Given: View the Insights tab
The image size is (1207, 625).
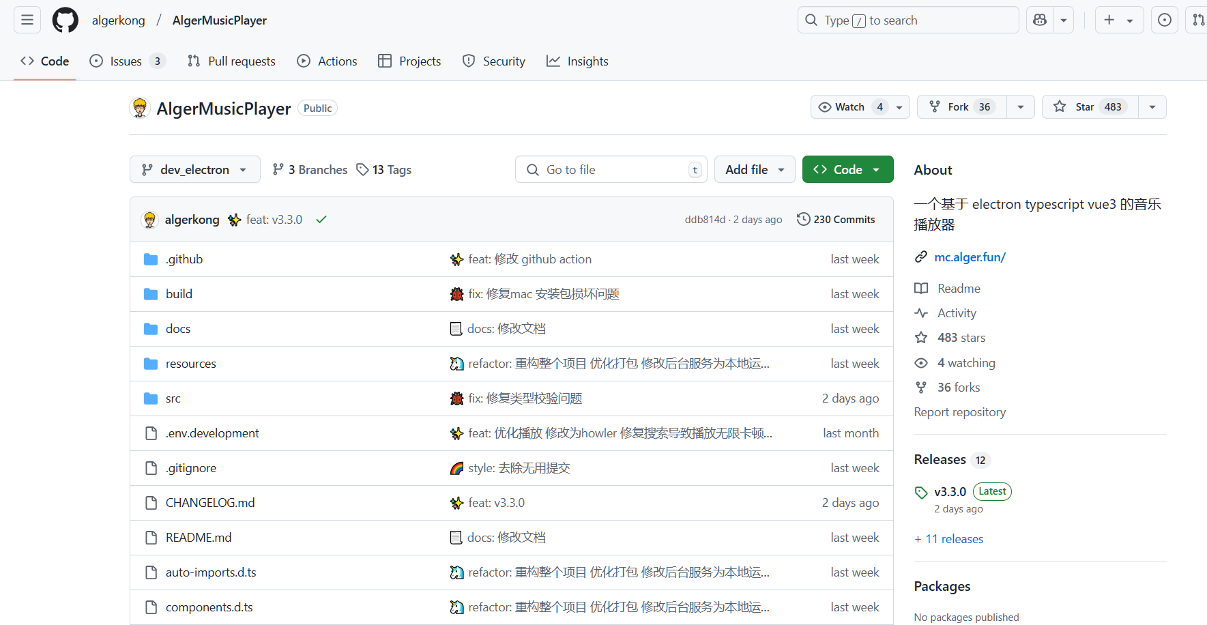Looking at the screenshot, I should (577, 61).
